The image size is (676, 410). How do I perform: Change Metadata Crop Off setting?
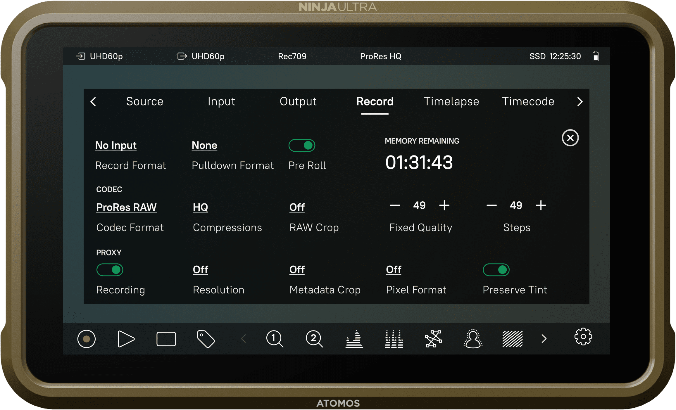[x=297, y=269]
